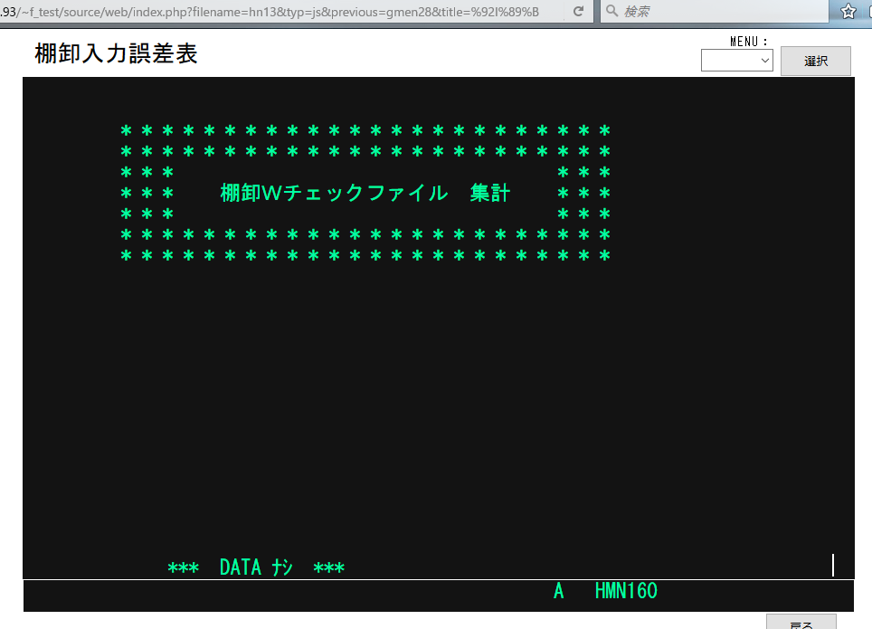The height and width of the screenshot is (629, 872).
Task: Focus the browser URL address field
Action: (x=271, y=12)
